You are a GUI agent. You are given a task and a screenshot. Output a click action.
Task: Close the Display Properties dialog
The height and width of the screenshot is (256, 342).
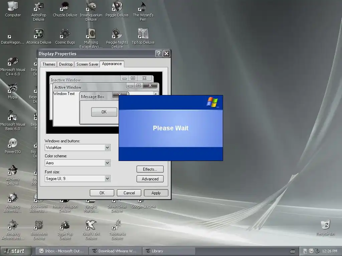tap(166, 53)
